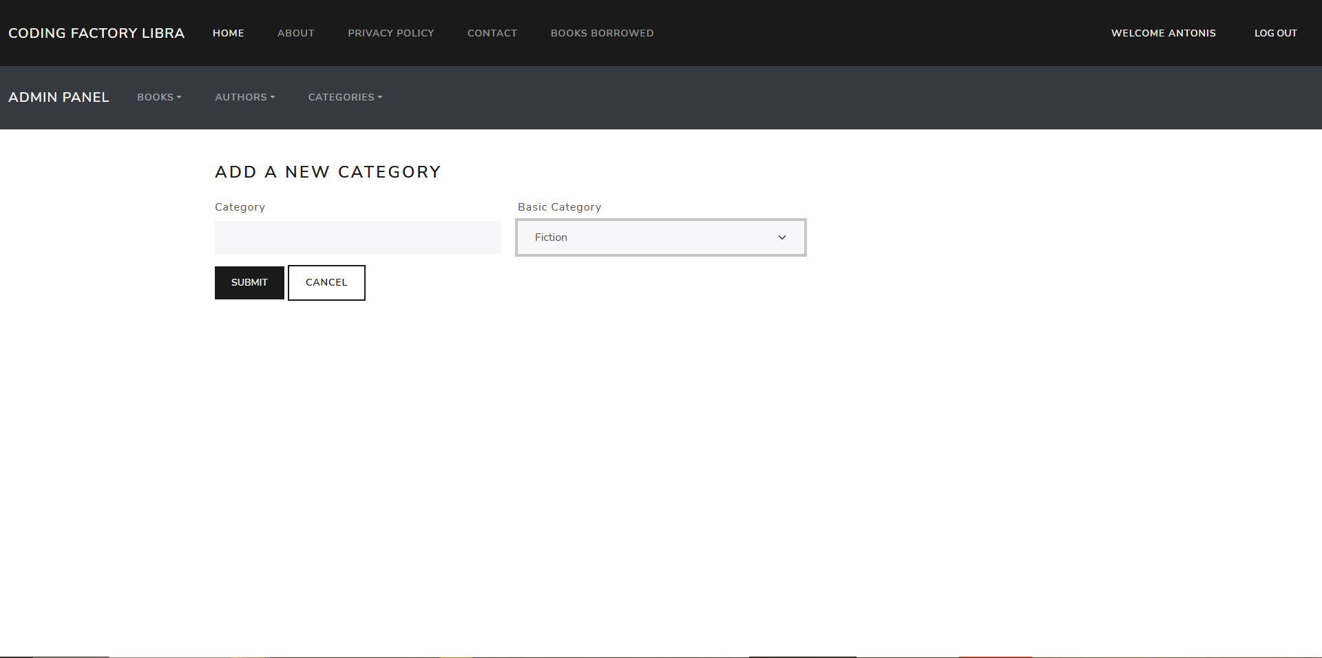Cancel adding the new category

(326, 283)
